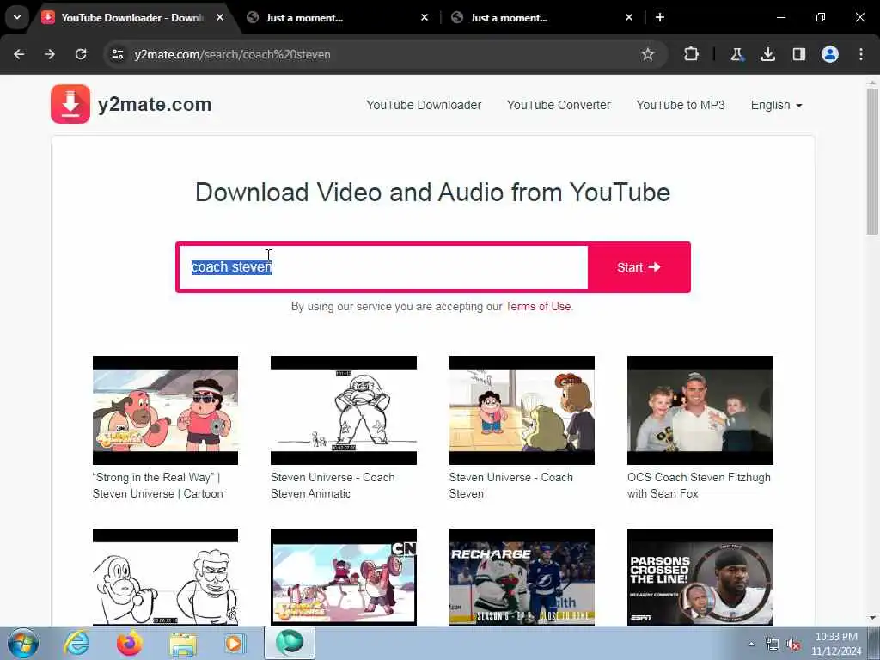880x660 pixels.
Task: Open the Windows Start orb
Action: (23, 643)
